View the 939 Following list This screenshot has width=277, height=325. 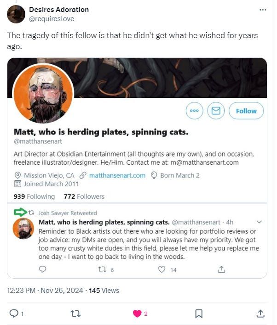34,196
